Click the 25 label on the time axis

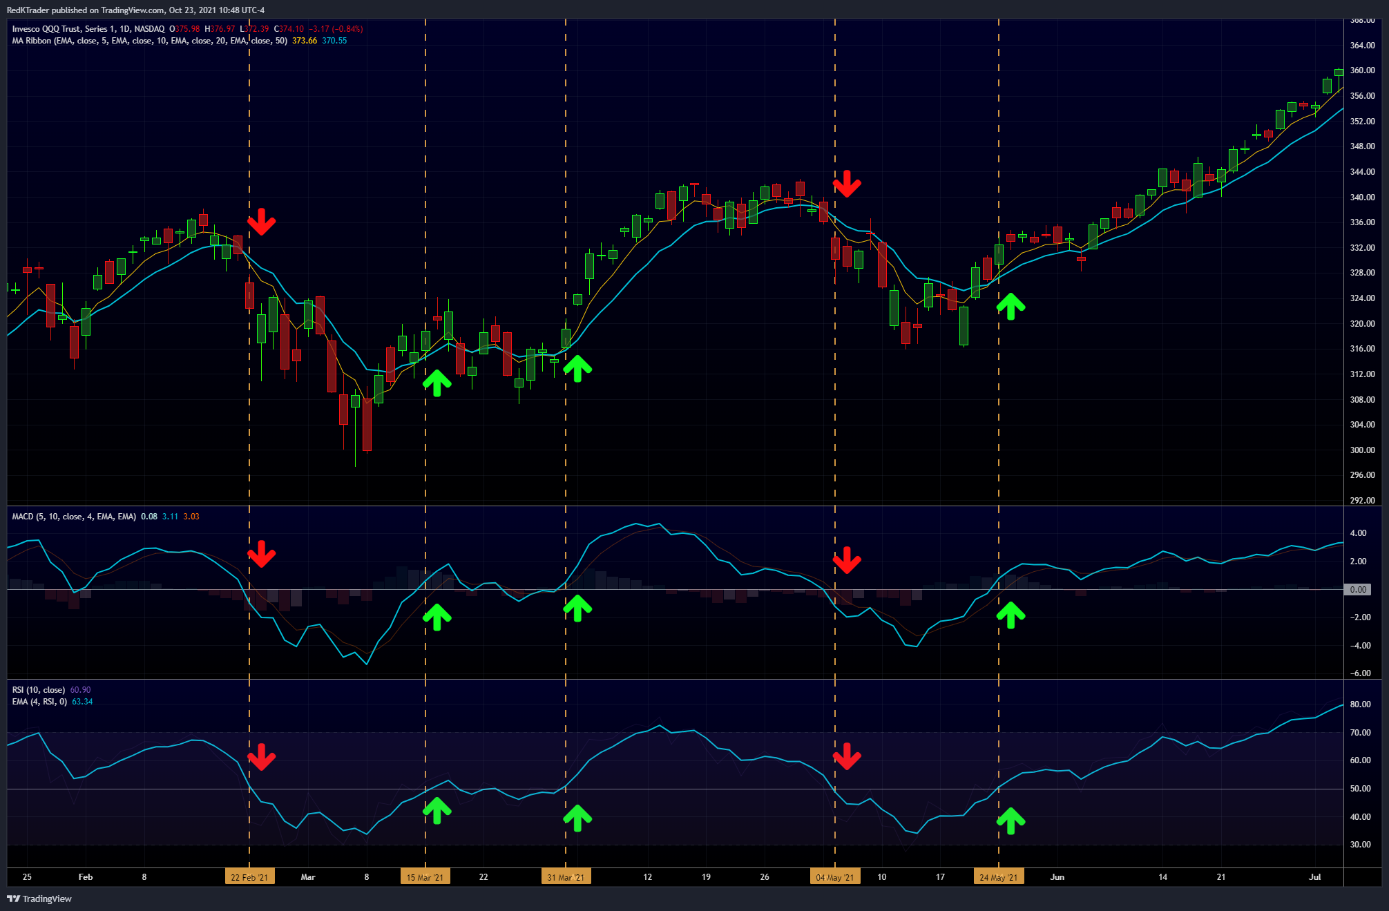(27, 877)
